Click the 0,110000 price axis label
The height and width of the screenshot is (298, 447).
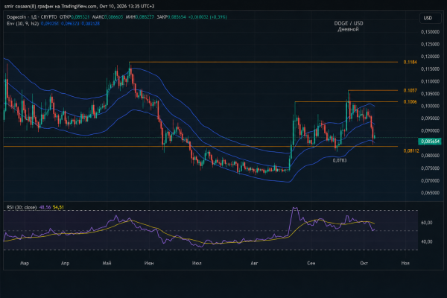click(x=430, y=81)
